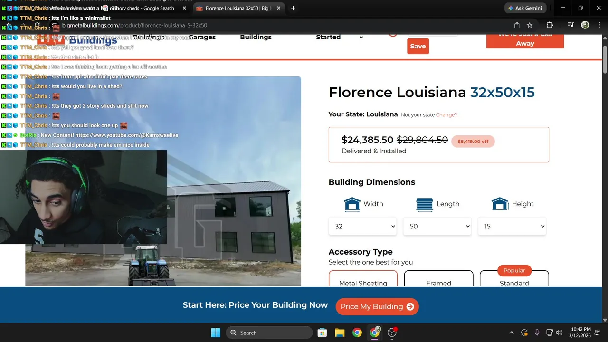Close the Florence Louisiana tab

coord(278,8)
